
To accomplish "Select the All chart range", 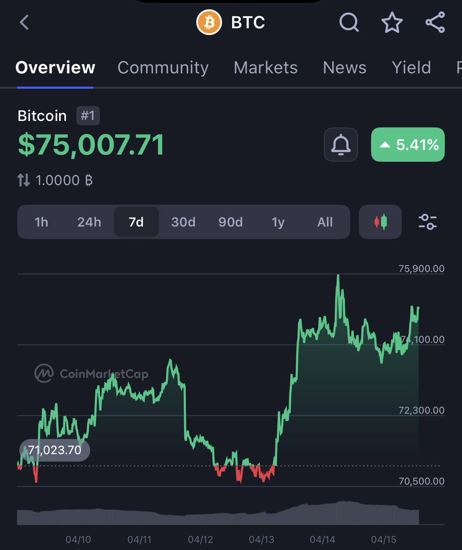I will (x=325, y=222).
